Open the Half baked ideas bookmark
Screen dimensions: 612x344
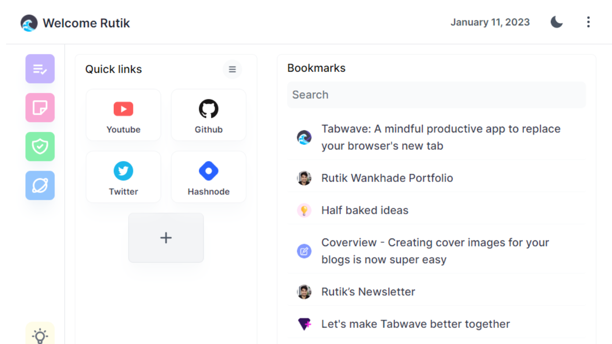coord(437,210)
